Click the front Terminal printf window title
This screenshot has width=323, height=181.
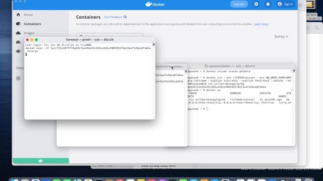90,40
